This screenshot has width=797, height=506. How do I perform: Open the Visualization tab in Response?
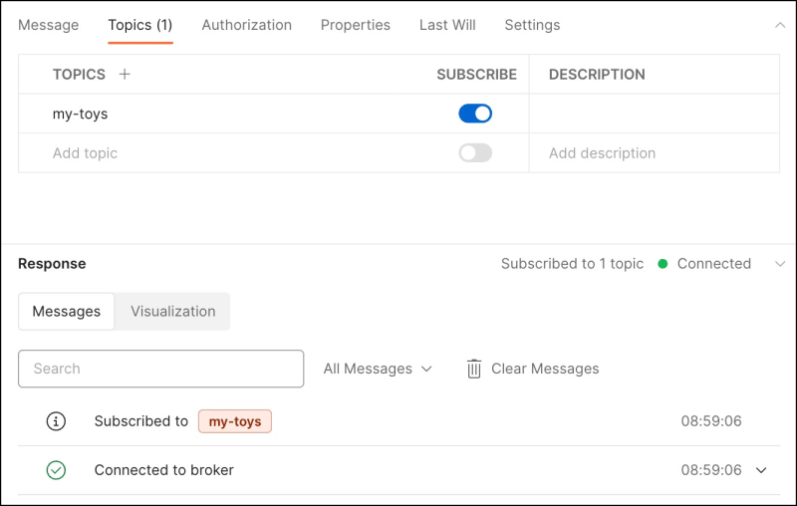(172, 311)
